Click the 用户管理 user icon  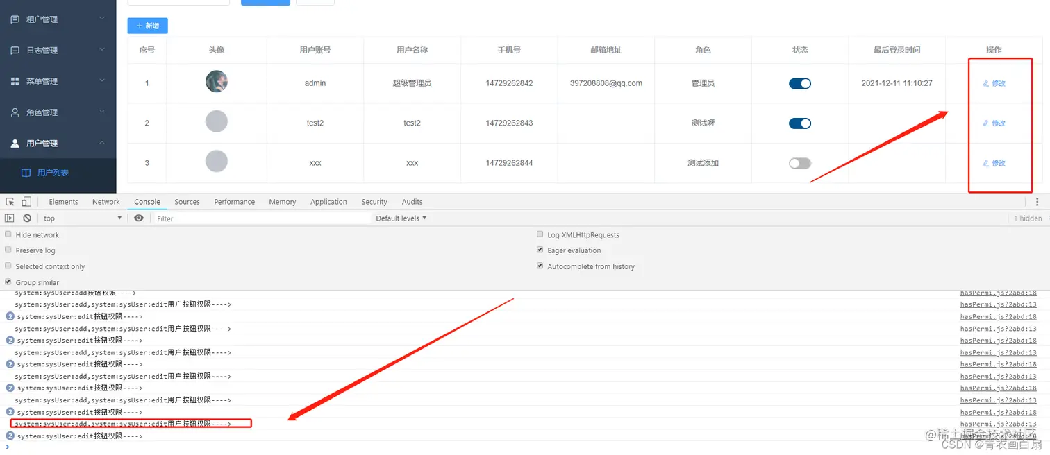(15, 144)
